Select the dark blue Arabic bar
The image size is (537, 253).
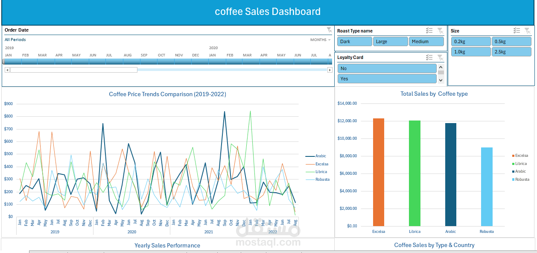click(451, 174)
